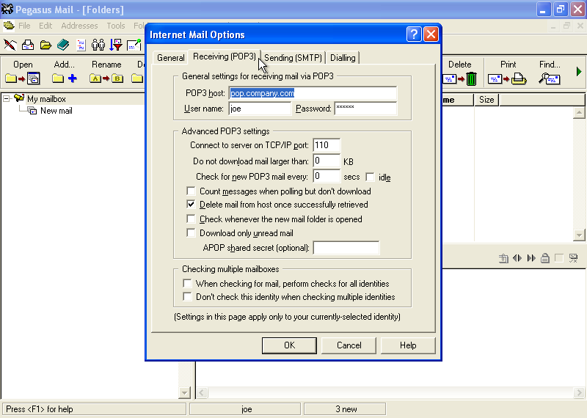This screenshot has height=418, width=587.
Task: Switch to the General tab
Action: click(x=171, y=58)
